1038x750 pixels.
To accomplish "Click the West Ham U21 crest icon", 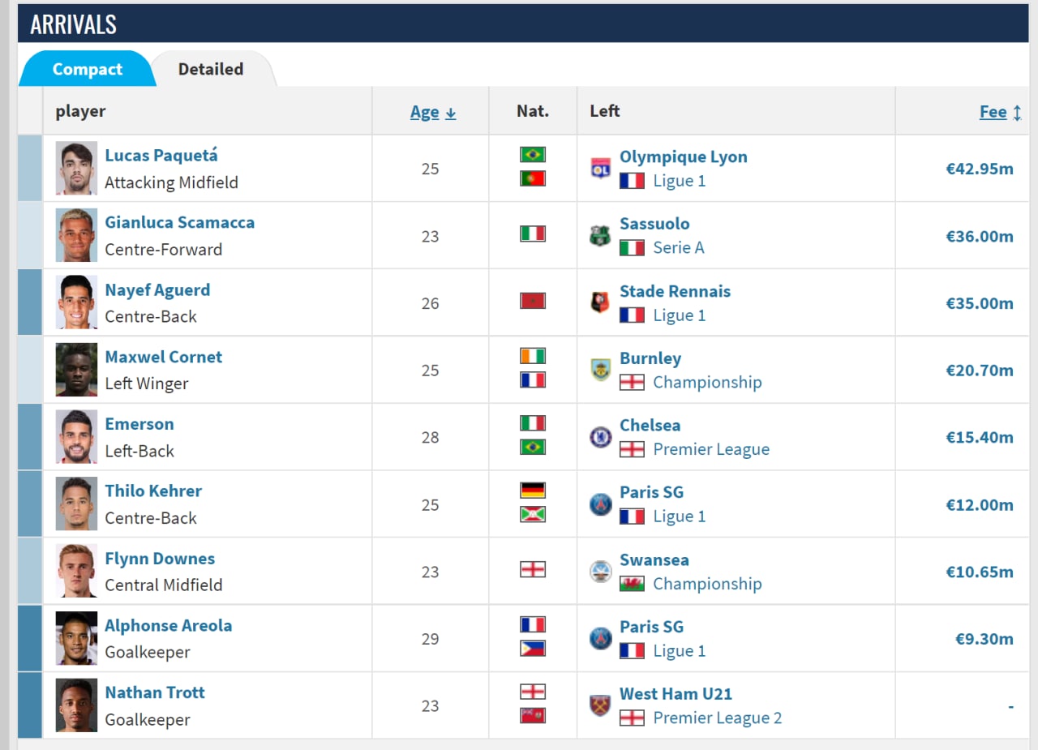I will pyautogui.click(x=600, y=705).
